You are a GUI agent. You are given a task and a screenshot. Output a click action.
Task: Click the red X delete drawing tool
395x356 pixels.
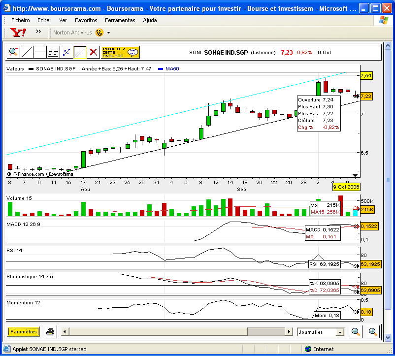pos(93,52)
